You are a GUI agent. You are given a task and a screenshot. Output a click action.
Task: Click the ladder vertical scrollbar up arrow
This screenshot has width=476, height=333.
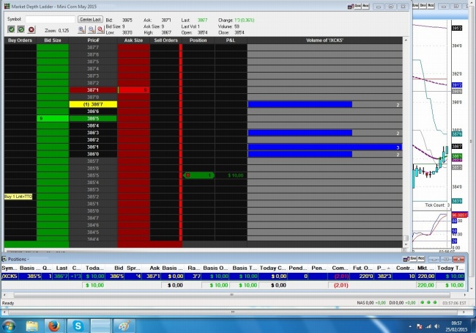[406, 40]
